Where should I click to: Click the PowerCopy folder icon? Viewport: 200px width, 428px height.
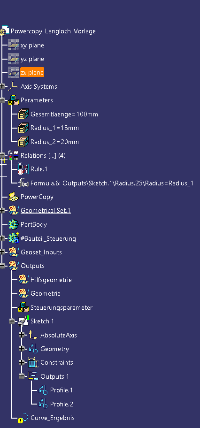[14, 197]
